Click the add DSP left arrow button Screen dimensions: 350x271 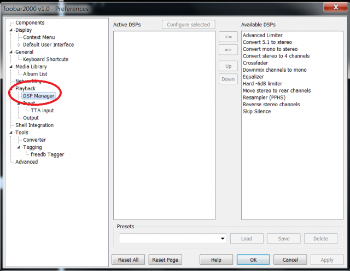(228, 37)
